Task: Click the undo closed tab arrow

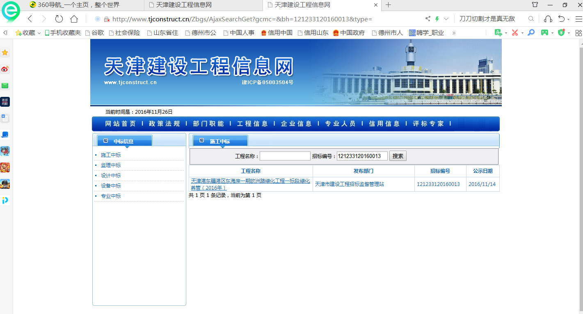Action: tap(562, 19)
